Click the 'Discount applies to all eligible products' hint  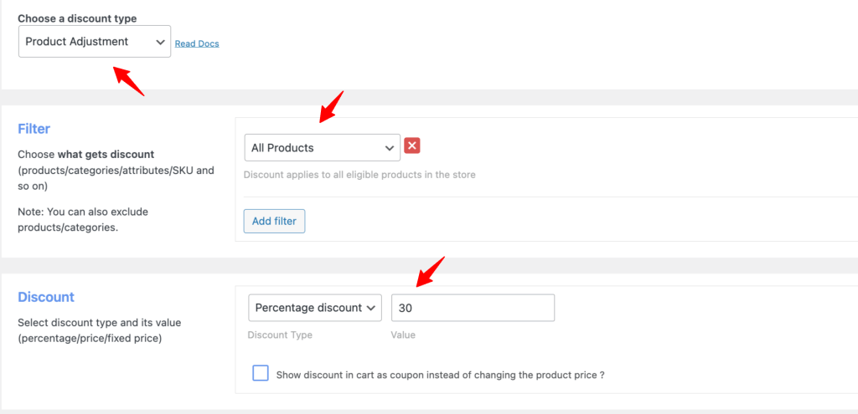click(x=359, y=175)
